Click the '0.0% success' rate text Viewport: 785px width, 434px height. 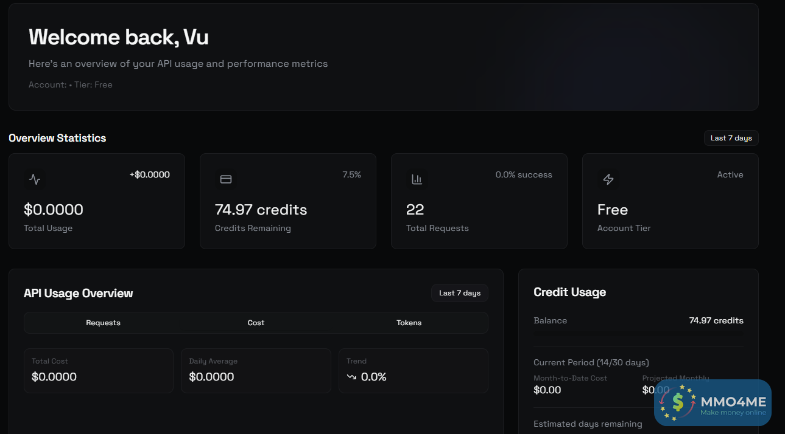coord(524,174)
